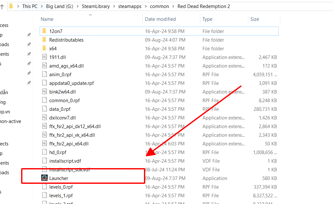Select the x64 folder icon

pos(44,48)
